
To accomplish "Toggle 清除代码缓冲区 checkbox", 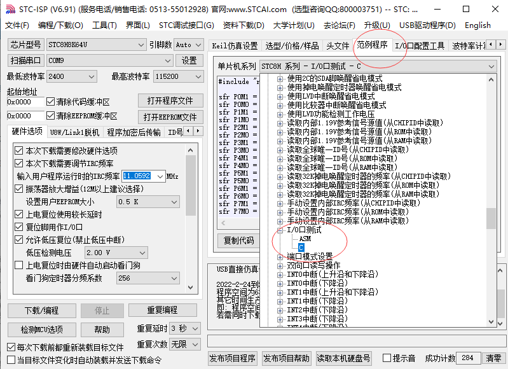I will click(50, 102).
